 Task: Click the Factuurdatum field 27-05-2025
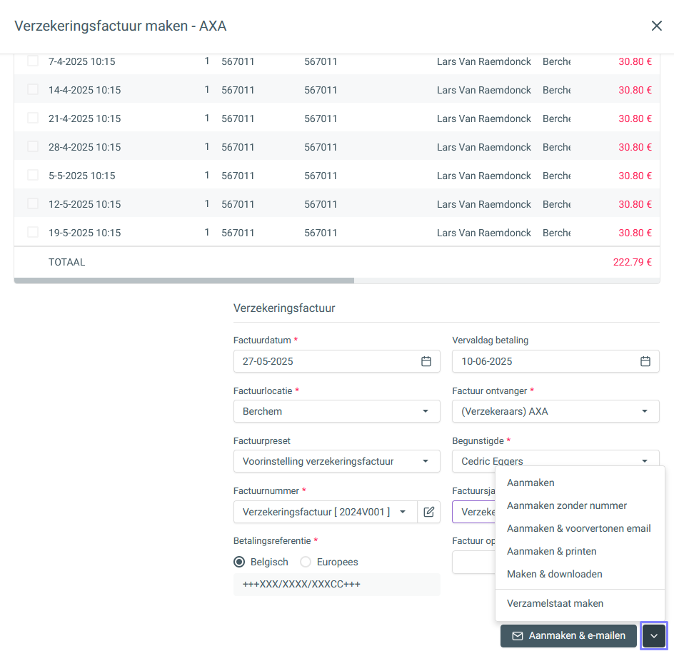[x=336, y=361]
